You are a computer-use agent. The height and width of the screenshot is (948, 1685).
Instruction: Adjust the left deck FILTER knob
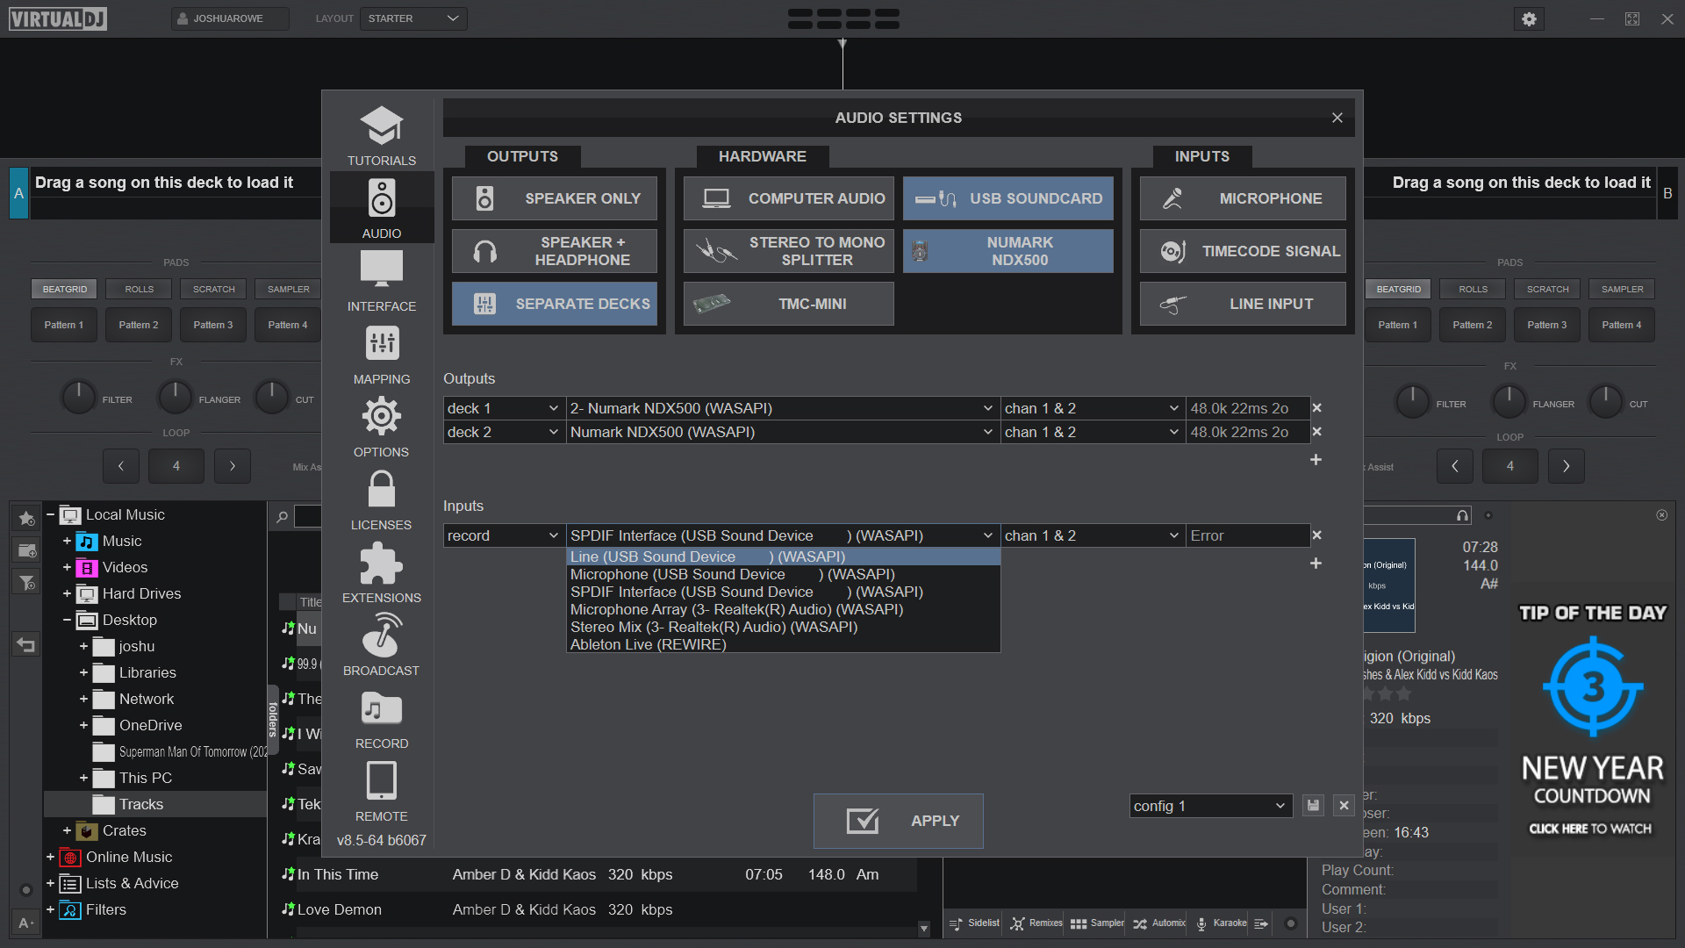coord(78,398)
